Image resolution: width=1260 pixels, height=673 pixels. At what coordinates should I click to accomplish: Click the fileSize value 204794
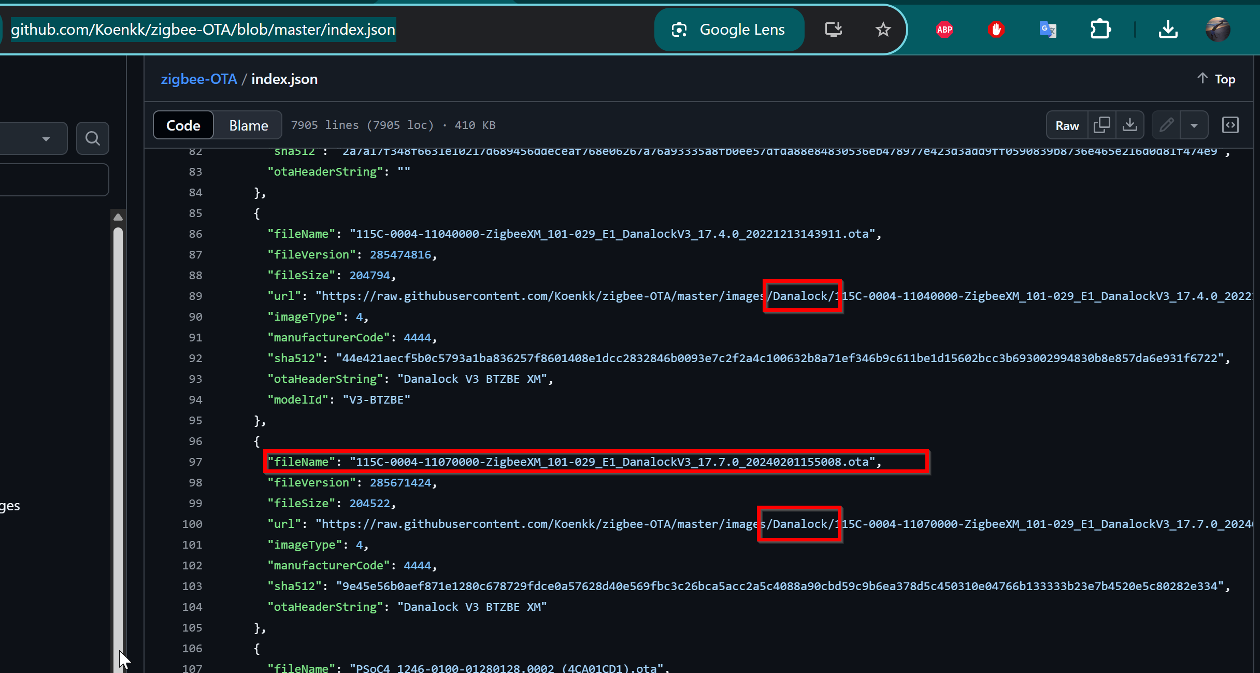[x=369, y=276]
